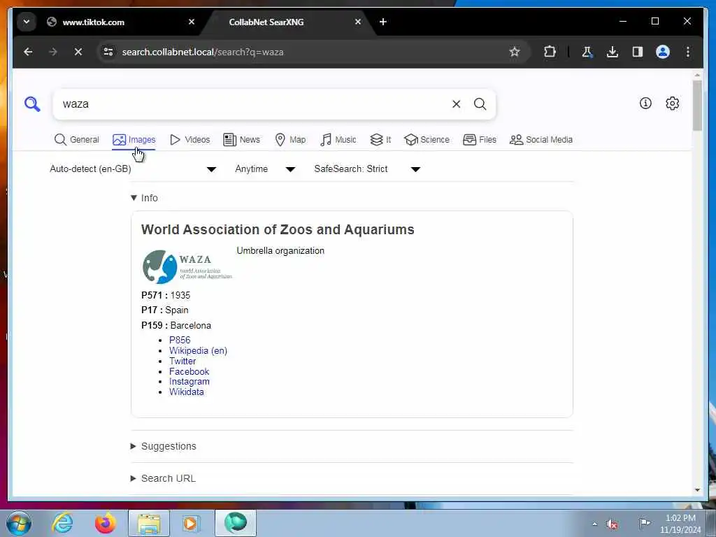Viewport: 716px width, 537px height.
Task: Open the About info icon
Action: pyautogui.click(x=645, y=103)
